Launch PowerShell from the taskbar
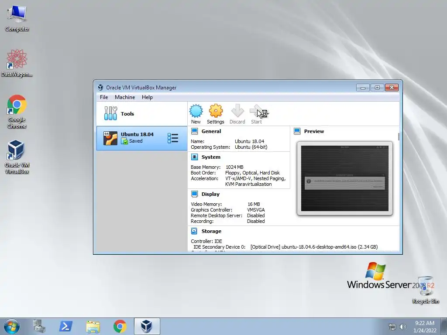Viewport: 447px width, 335px height. point(66,326)
